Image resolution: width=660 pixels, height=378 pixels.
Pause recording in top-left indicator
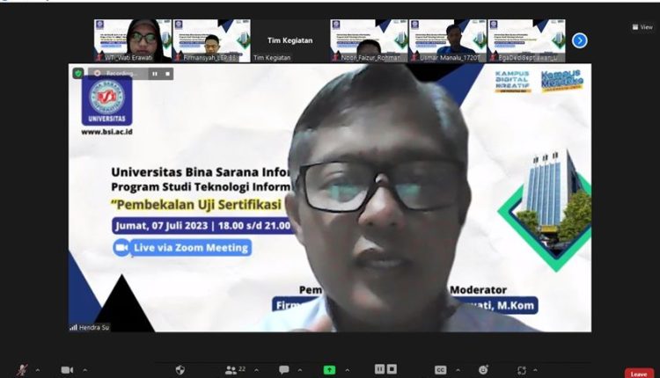(x=155, y=74)
